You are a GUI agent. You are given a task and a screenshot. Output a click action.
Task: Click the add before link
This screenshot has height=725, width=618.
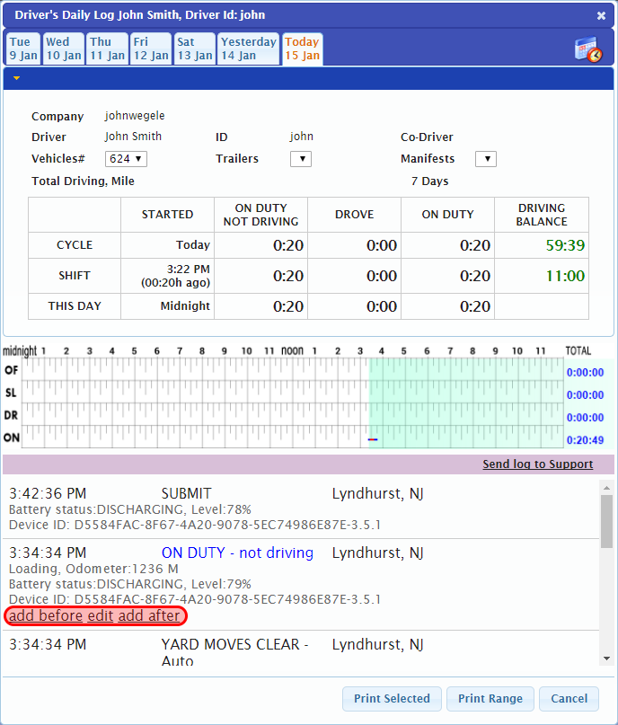coord(46,616)
